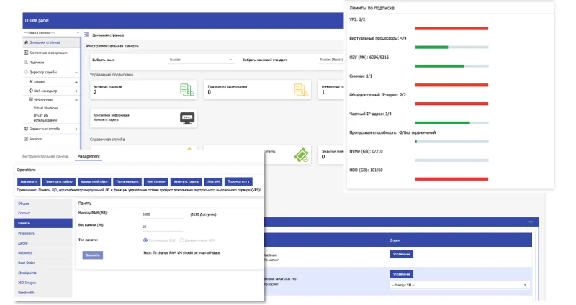Toggle sidebar menu icon beside Домашняя страница breadcrumb
Image resolution: width=576 pixels, height=305 pixels.
coord(86,35)
